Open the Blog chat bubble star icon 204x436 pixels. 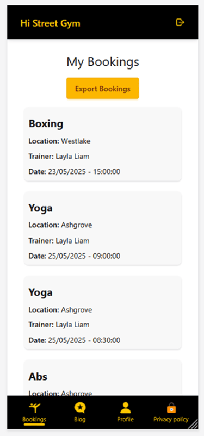pos(80,408)
